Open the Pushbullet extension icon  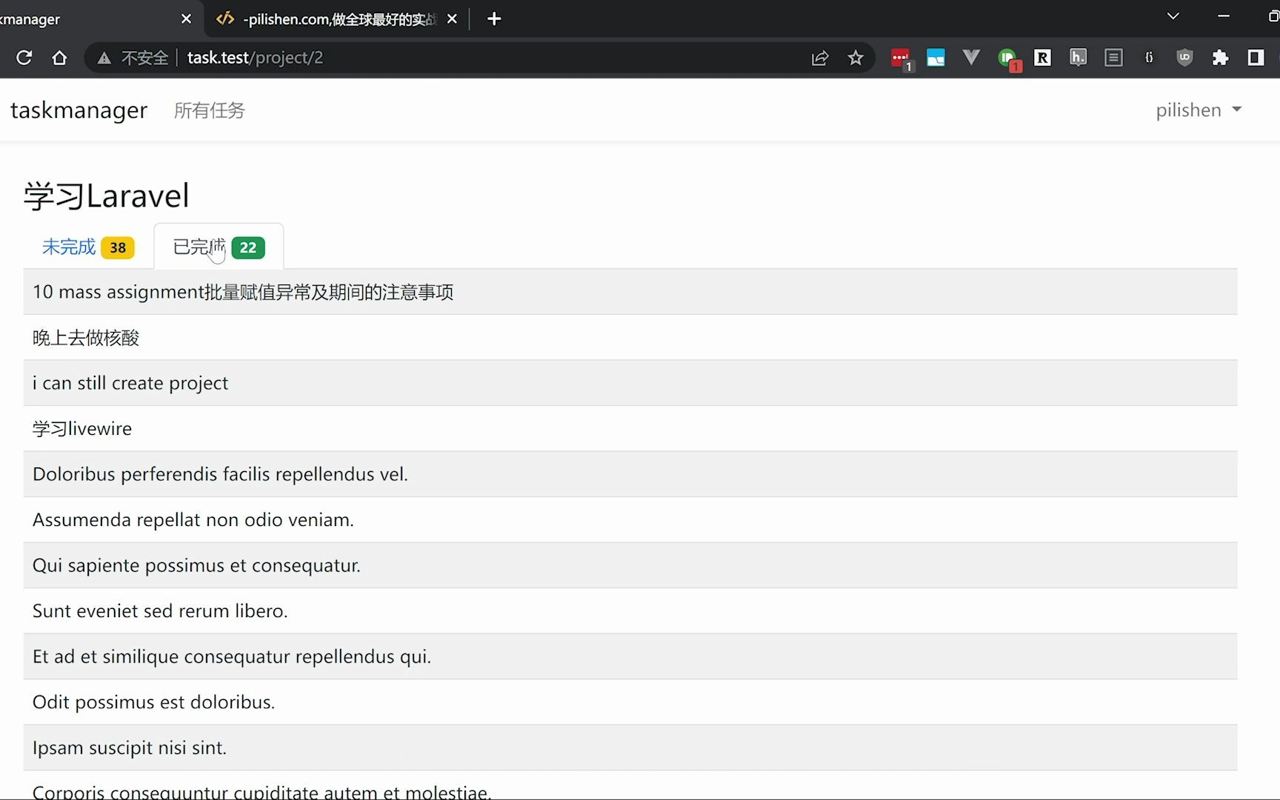(1008, 59)
